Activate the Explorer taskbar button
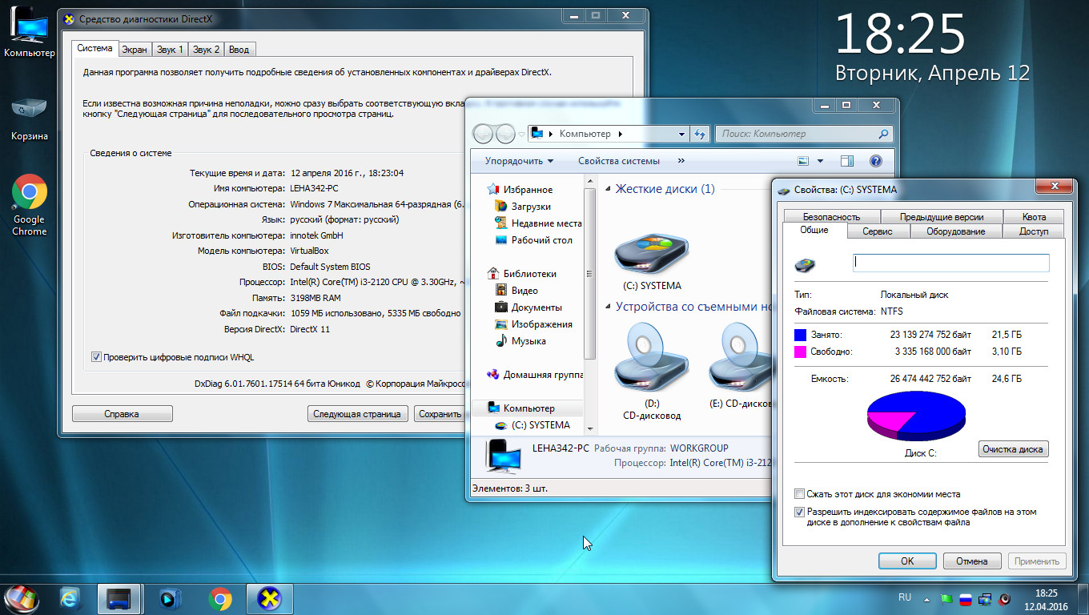This screenshot has width=1089, height=615. [x=119, y=598]
